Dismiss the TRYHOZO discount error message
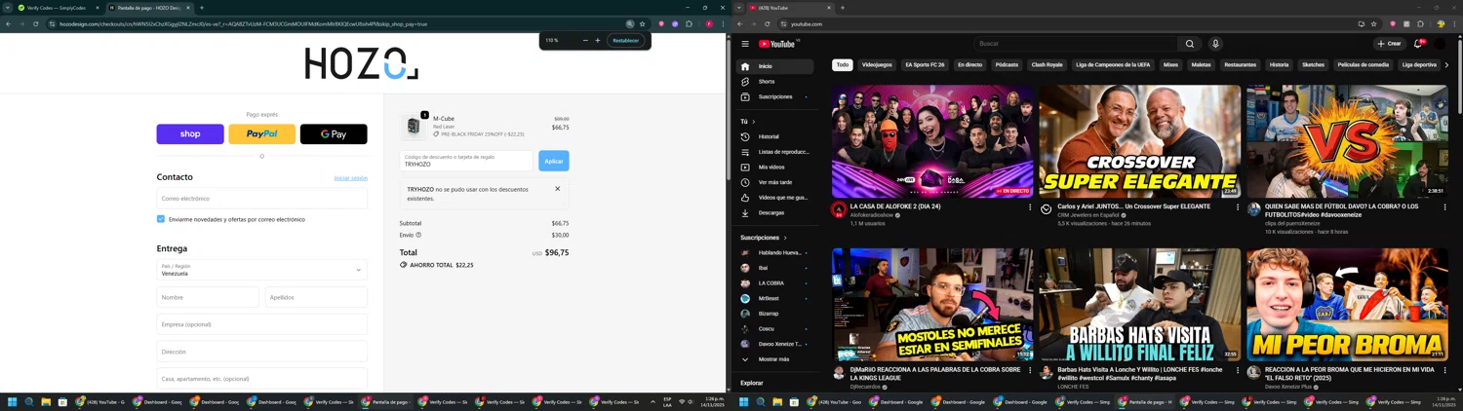Image resolution: width=1463 pixels, height=411 pixels. coord(558,189)
